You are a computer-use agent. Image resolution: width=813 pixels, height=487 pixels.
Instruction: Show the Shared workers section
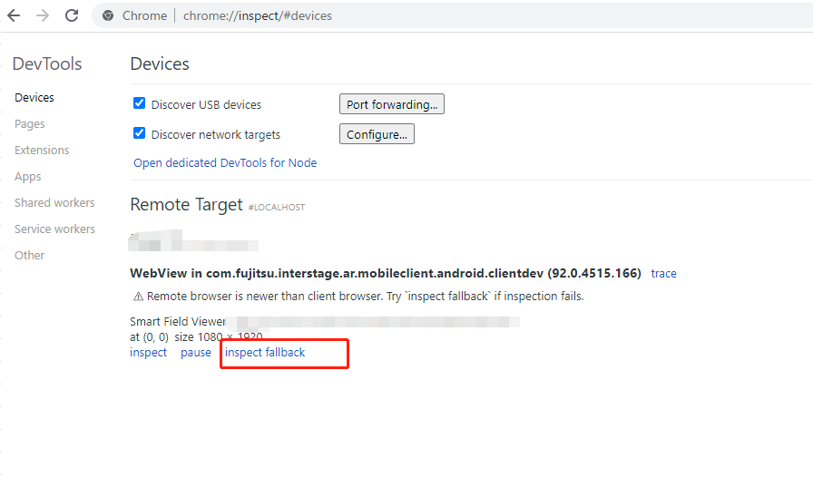coord(54,203)
